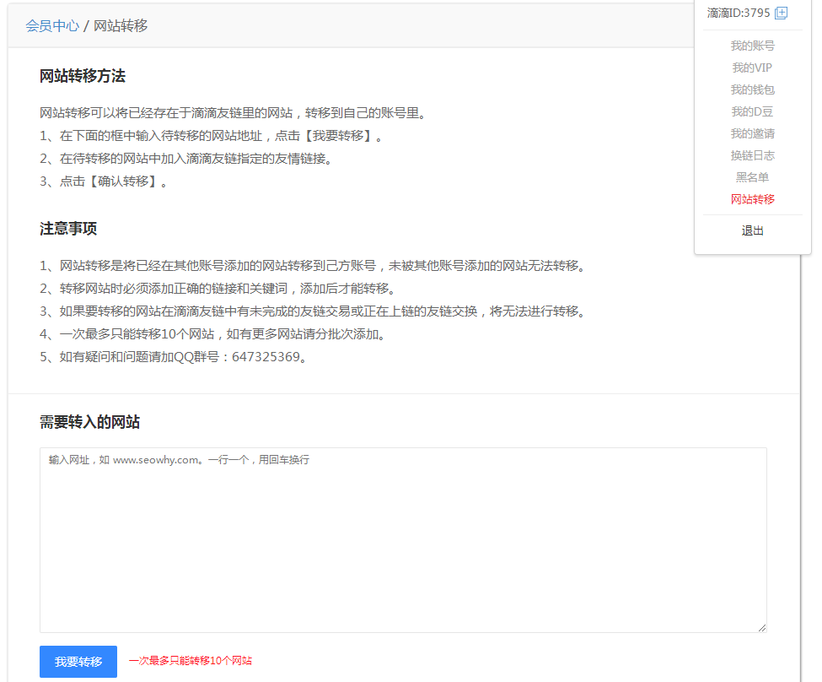Image resolution: width=822 pixels, height=682 pixels.
Task: Click the textarea resize handle corner
Action: (761, 626)
